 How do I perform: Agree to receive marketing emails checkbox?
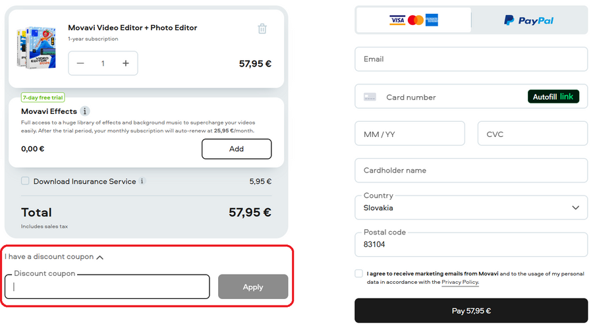(358, 273)
